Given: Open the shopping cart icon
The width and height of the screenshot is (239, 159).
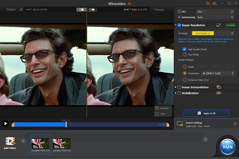Looking at the screenshot, I should pos(208,3).
